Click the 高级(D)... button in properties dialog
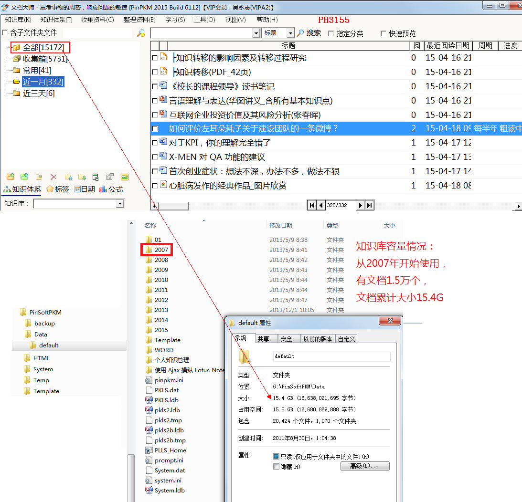 point(365,466)
